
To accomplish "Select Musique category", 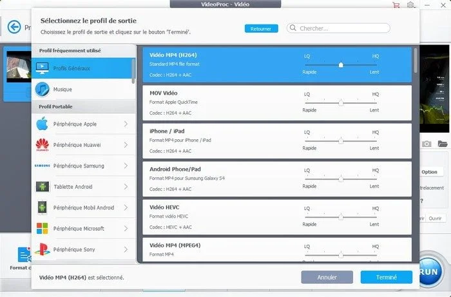I will point(82,89).
